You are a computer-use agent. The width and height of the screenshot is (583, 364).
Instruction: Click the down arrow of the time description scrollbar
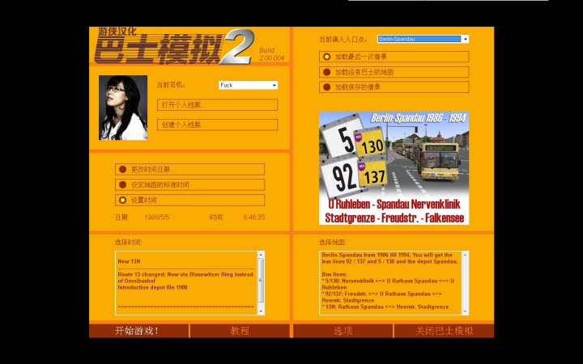[261, 311]
